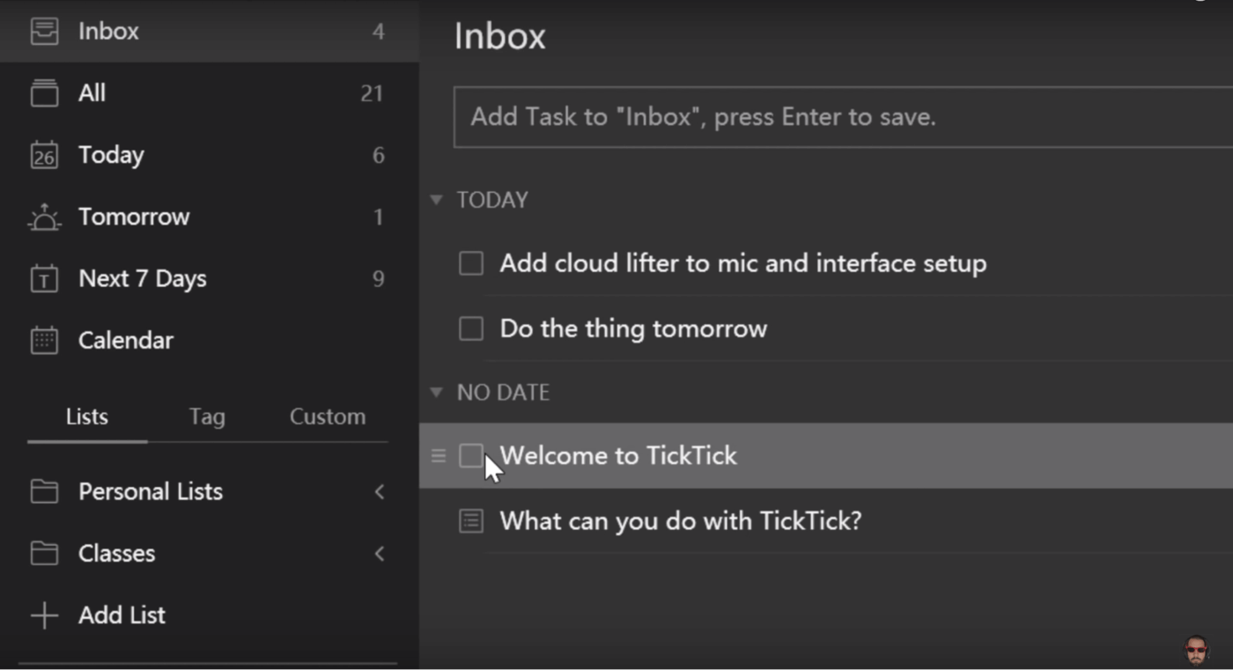The image size is (1233, 670).
Task: Open the Inbox smart list
Action: (209, 31)
